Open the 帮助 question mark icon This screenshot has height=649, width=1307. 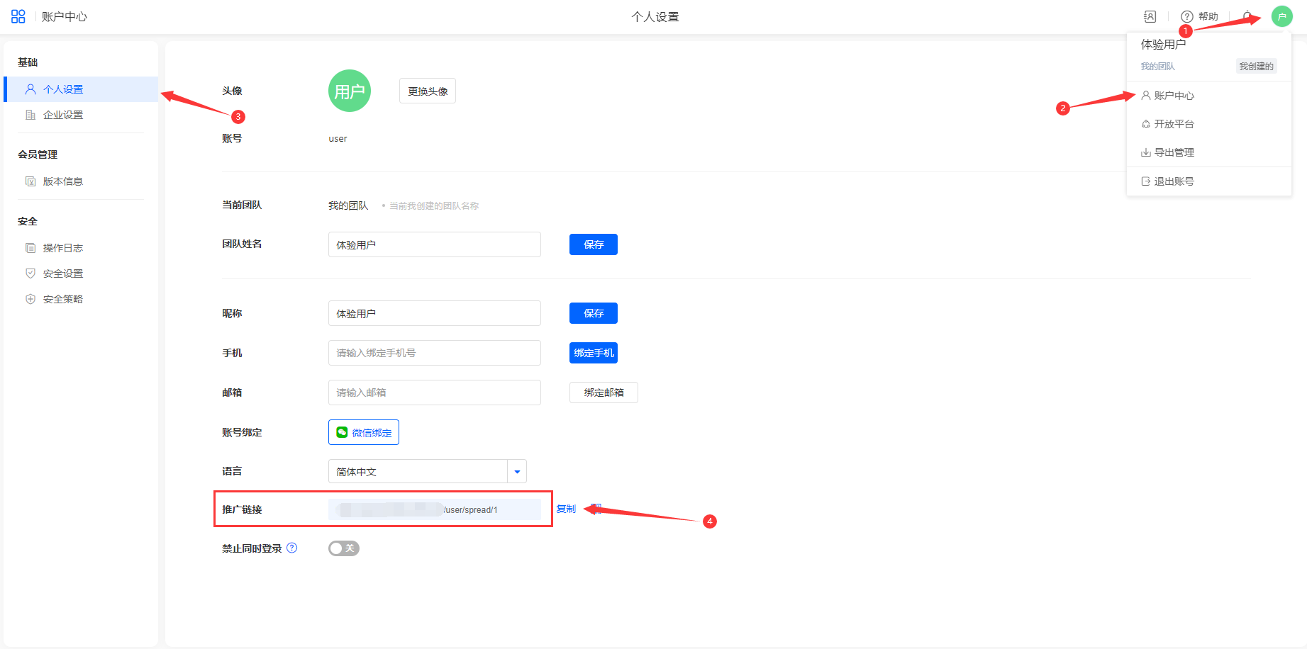1186,16
